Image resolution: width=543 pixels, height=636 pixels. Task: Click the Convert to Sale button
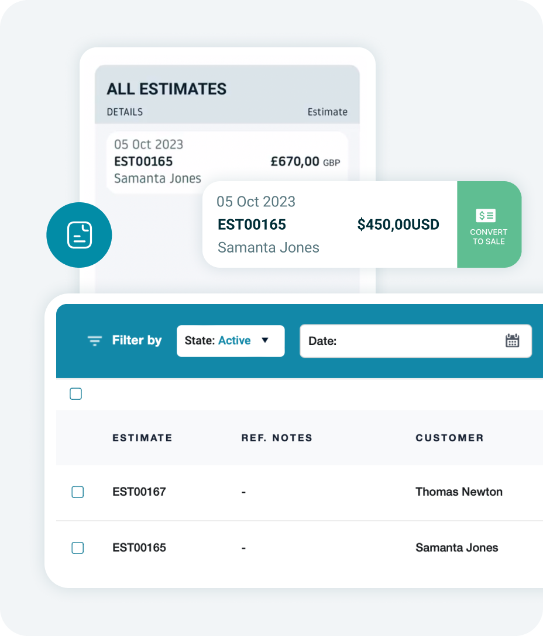[489, 224]
